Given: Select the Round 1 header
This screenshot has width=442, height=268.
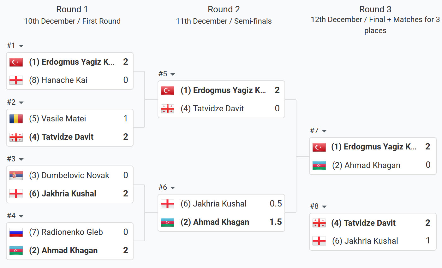Looking at the screenshot, I should tap(72, 9).
